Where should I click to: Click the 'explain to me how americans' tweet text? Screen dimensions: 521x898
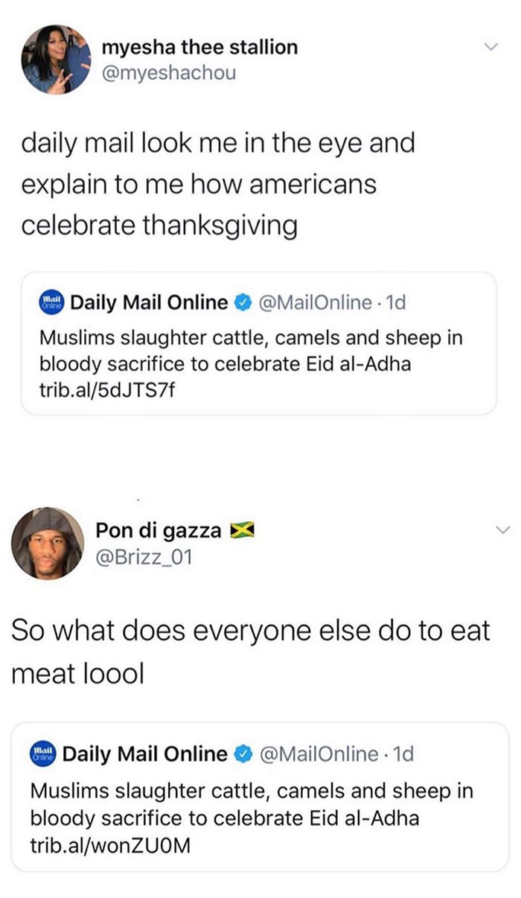click(x=199, y=184)
